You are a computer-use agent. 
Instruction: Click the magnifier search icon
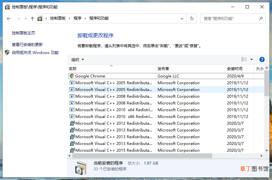[261, 18]
